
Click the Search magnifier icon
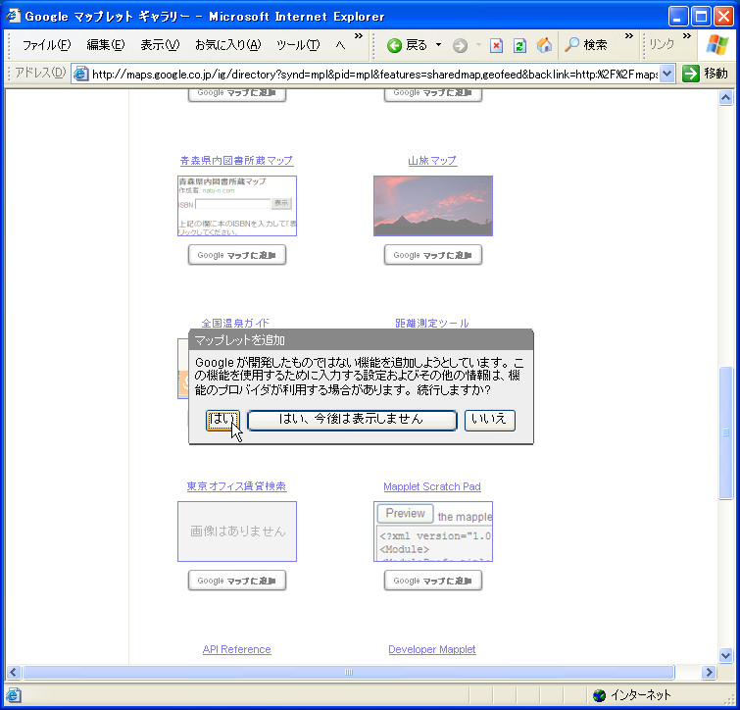[571, 44]
